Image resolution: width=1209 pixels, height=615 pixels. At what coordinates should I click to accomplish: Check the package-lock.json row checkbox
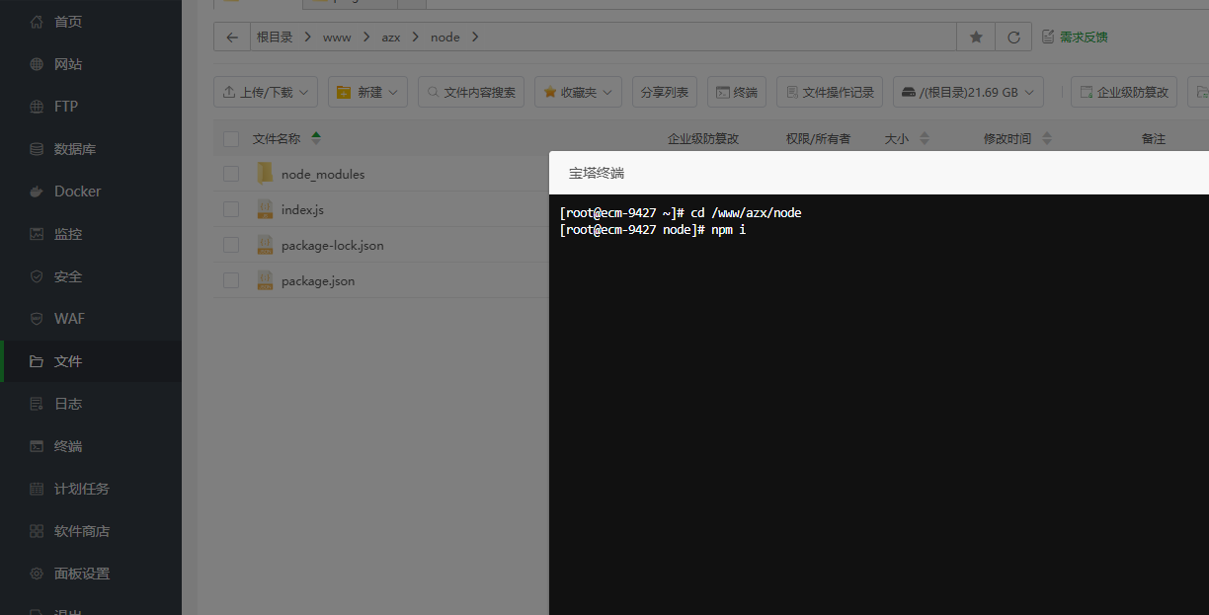point(231,245)
